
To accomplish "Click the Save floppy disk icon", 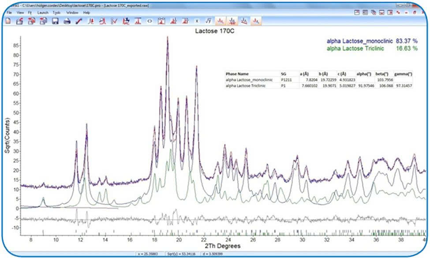I will [x=55, y=21].
